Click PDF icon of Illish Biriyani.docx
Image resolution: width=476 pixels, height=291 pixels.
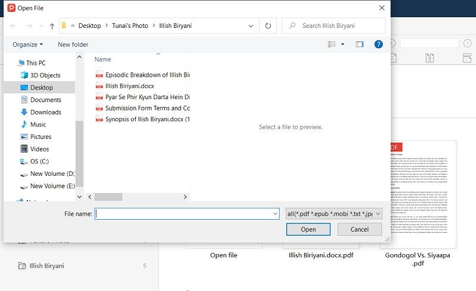99,86
